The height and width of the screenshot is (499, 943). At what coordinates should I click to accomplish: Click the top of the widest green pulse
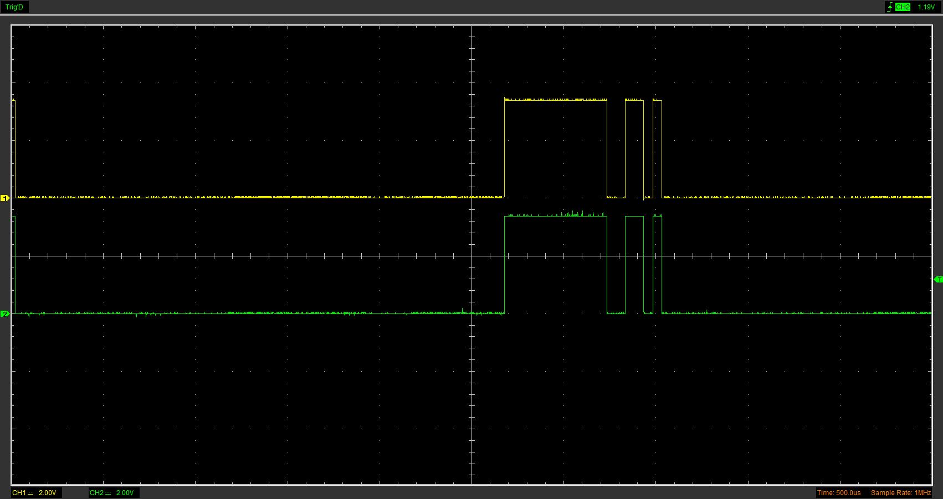pos(556,216)
